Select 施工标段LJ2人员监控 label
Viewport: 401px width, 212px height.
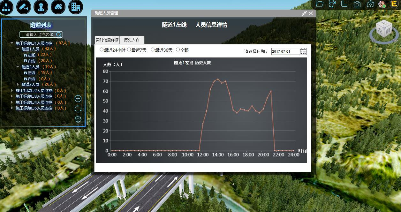click(x=34, y=91)
